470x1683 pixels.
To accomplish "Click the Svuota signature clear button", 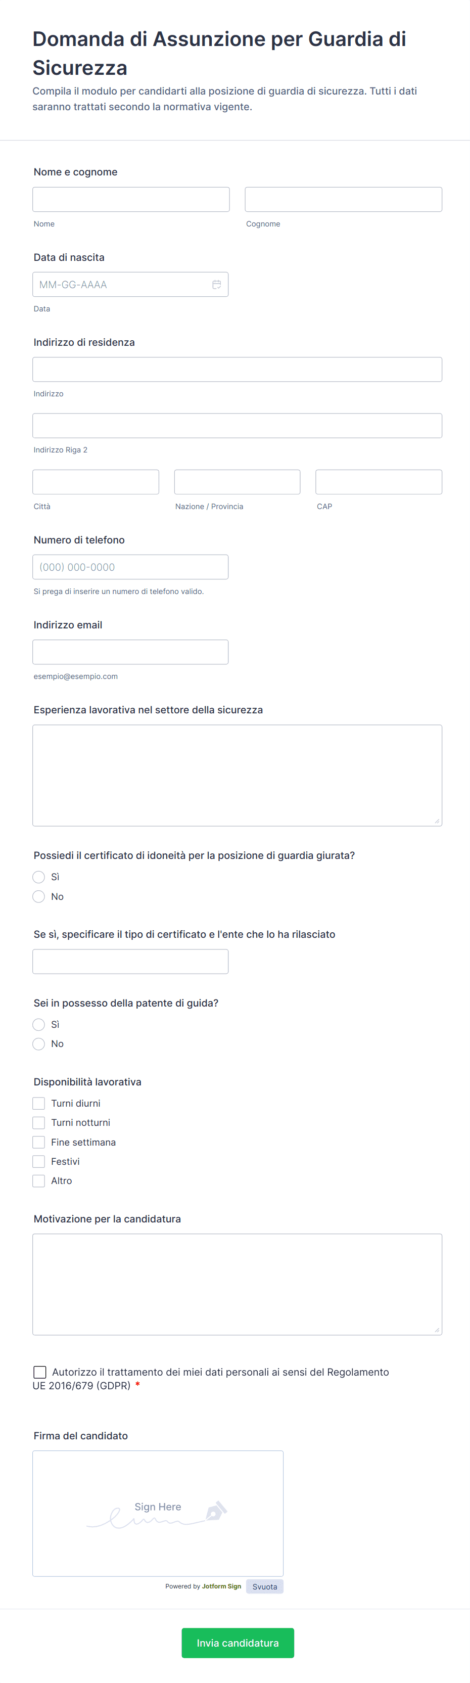I will (264, 1586).
